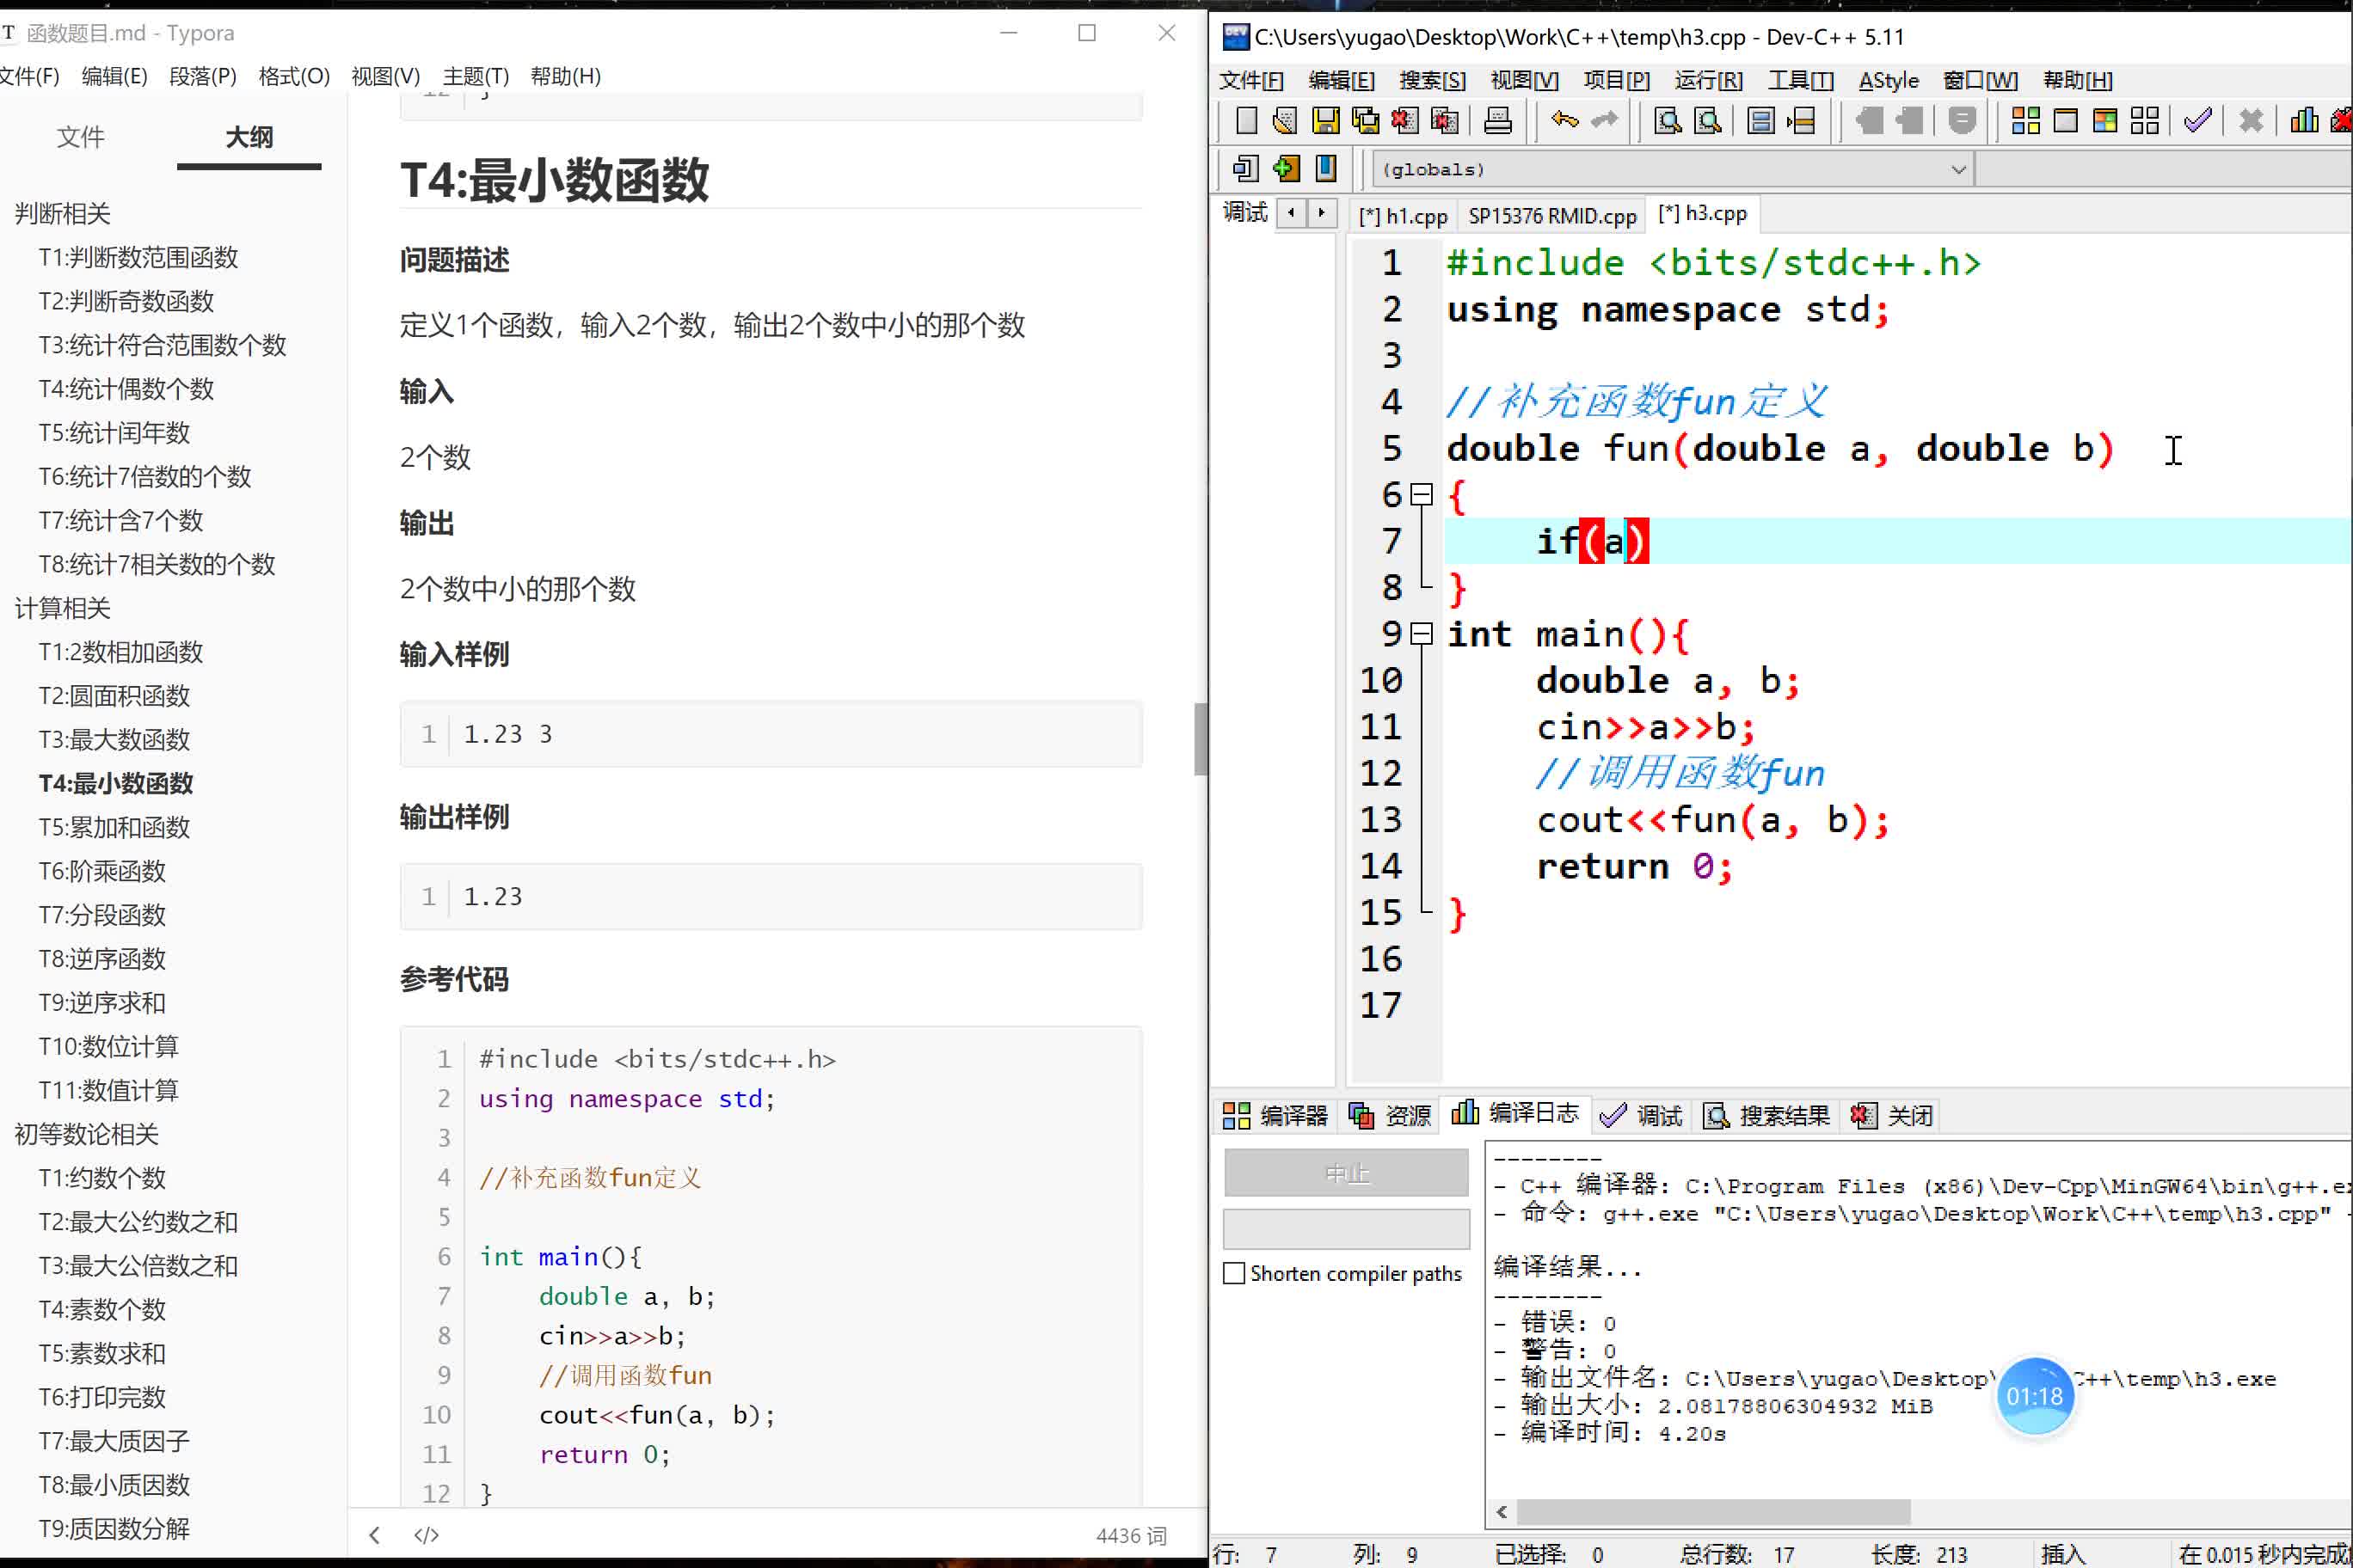Click the Print toolbar icon

[1497, 121]
